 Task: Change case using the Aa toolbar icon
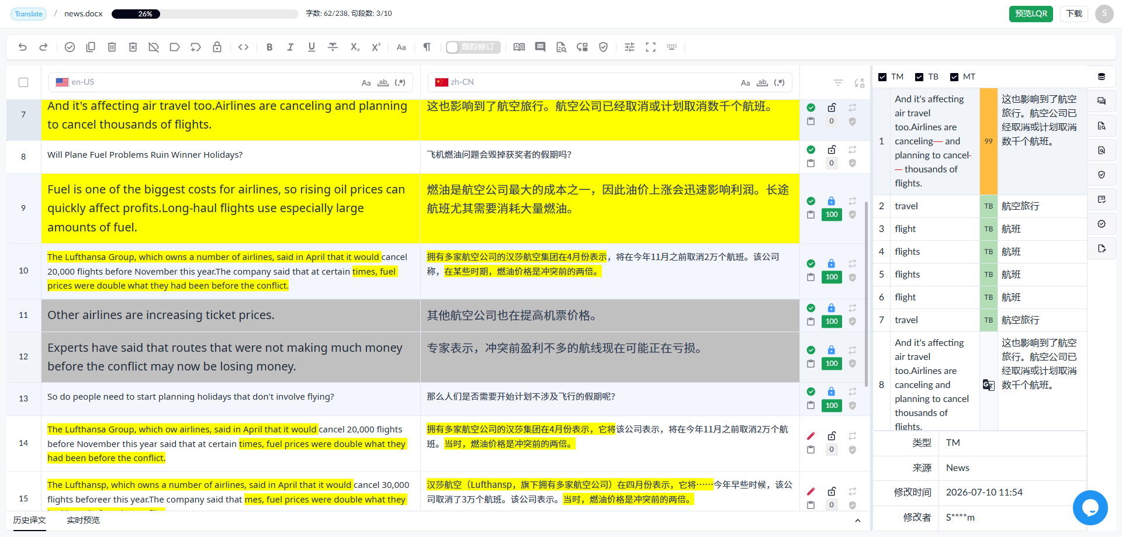point(401,47)
